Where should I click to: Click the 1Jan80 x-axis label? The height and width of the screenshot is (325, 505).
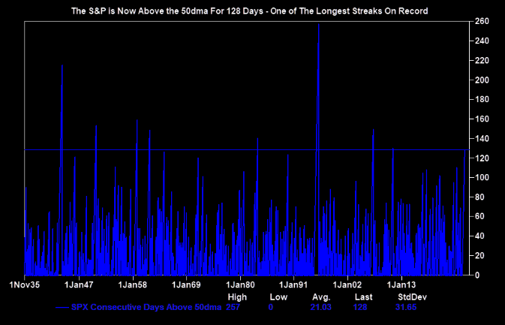pyautogui.click(x=239, y=285)
